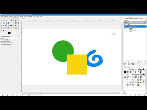
Task: Click the Hintergrund layer row
Action: (135, 31)
